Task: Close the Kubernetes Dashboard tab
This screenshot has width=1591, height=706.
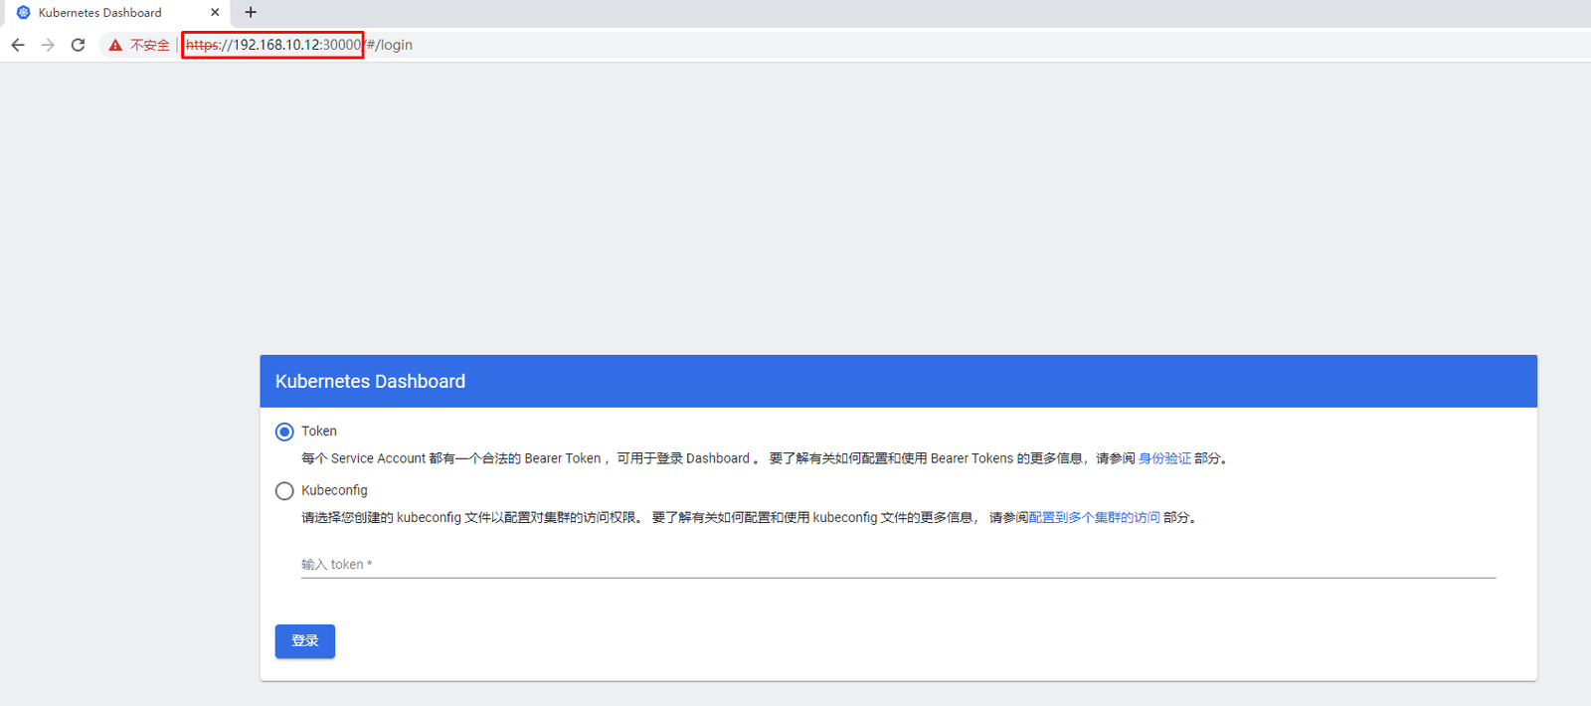Action: 215,12
